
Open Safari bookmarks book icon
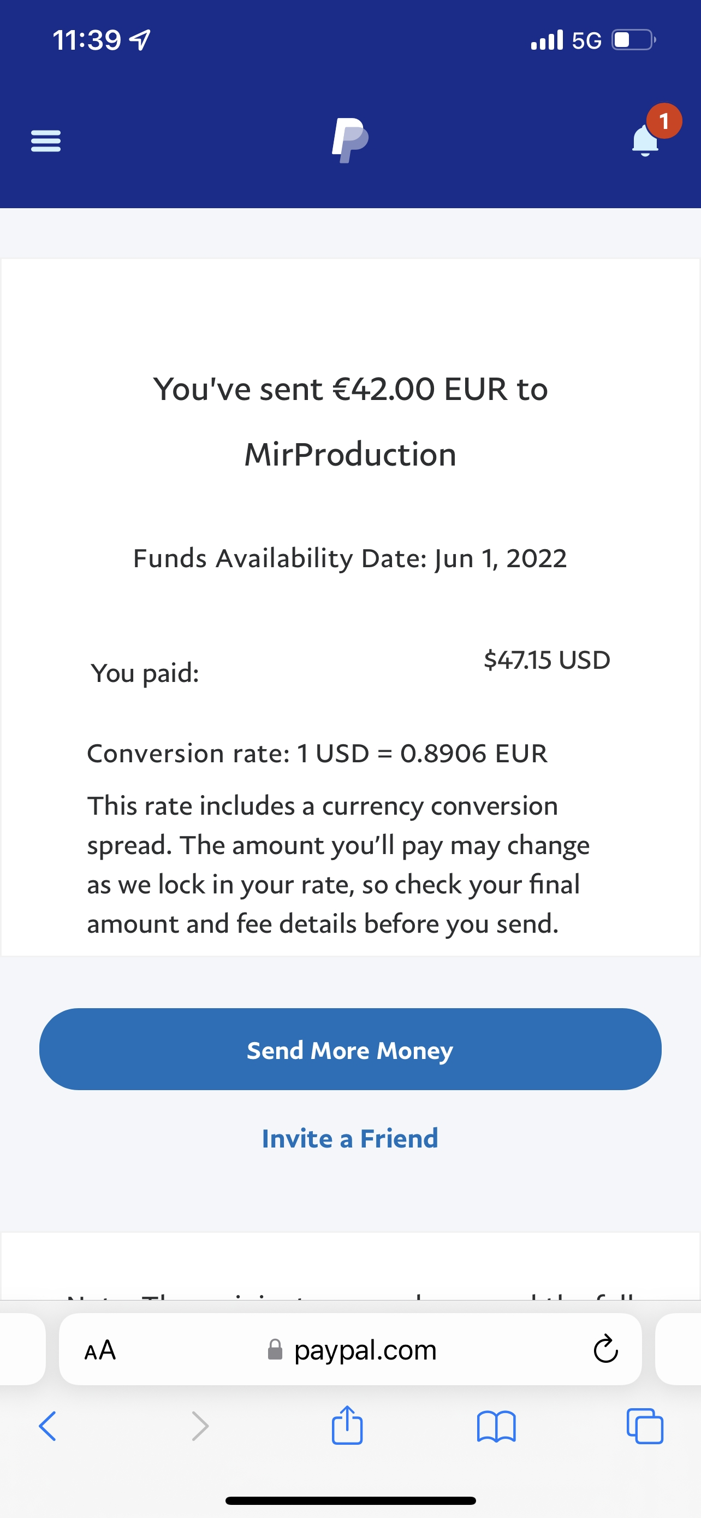click(x=496, y=1427)
